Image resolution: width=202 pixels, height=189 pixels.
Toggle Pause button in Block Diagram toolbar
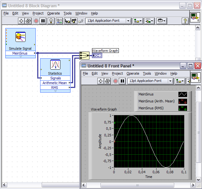[43, 21]
